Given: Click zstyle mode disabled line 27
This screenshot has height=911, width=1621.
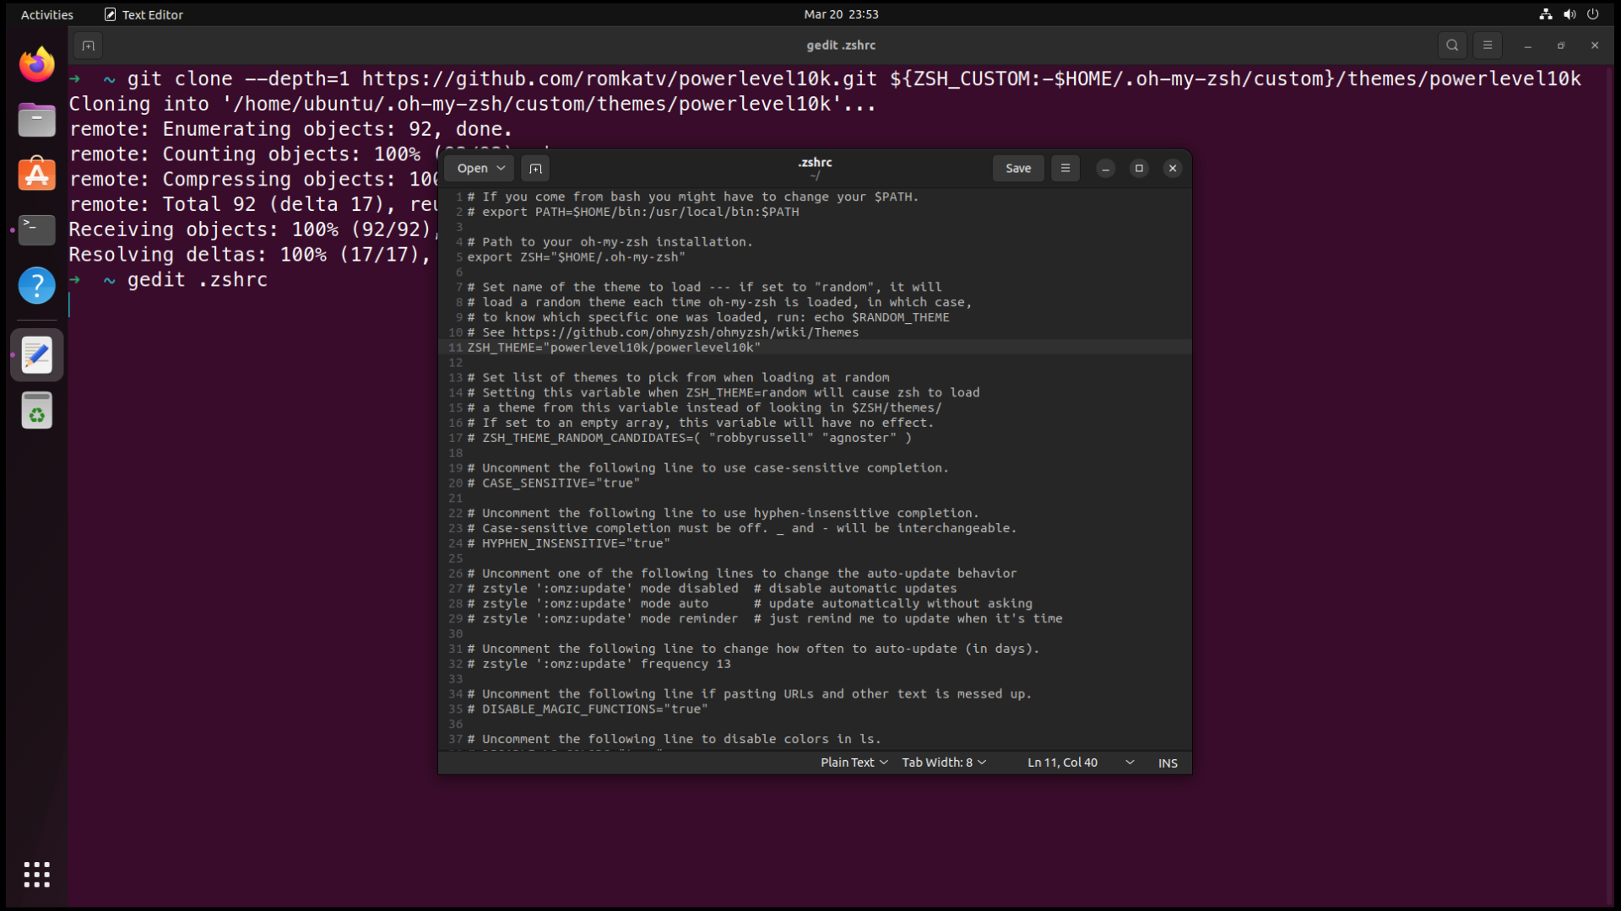Looking at the screenshot, I should (713, 589).
